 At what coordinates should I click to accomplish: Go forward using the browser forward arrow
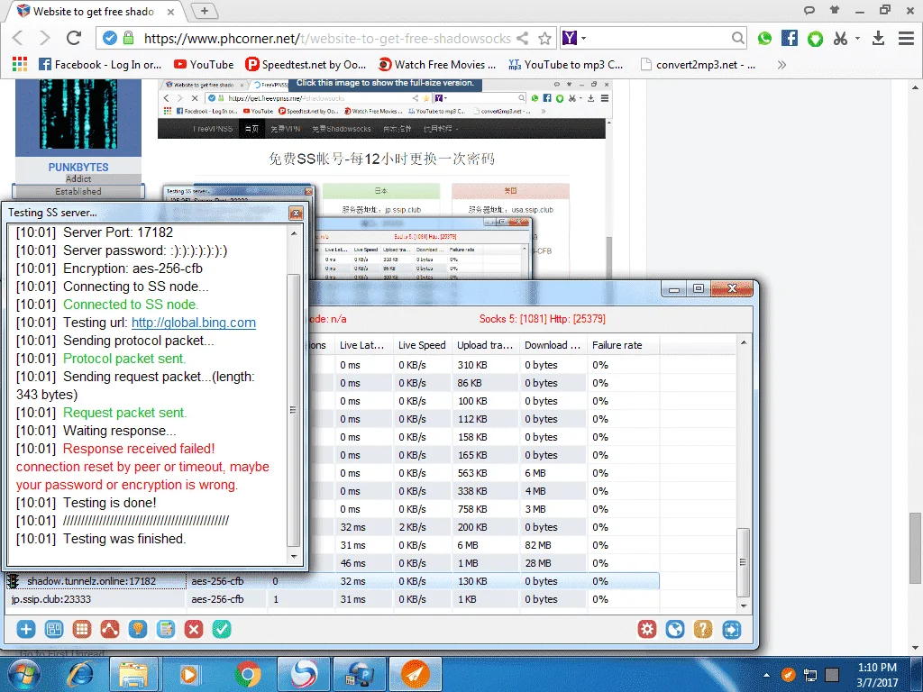pyautogui.click(x=45, y=38)
